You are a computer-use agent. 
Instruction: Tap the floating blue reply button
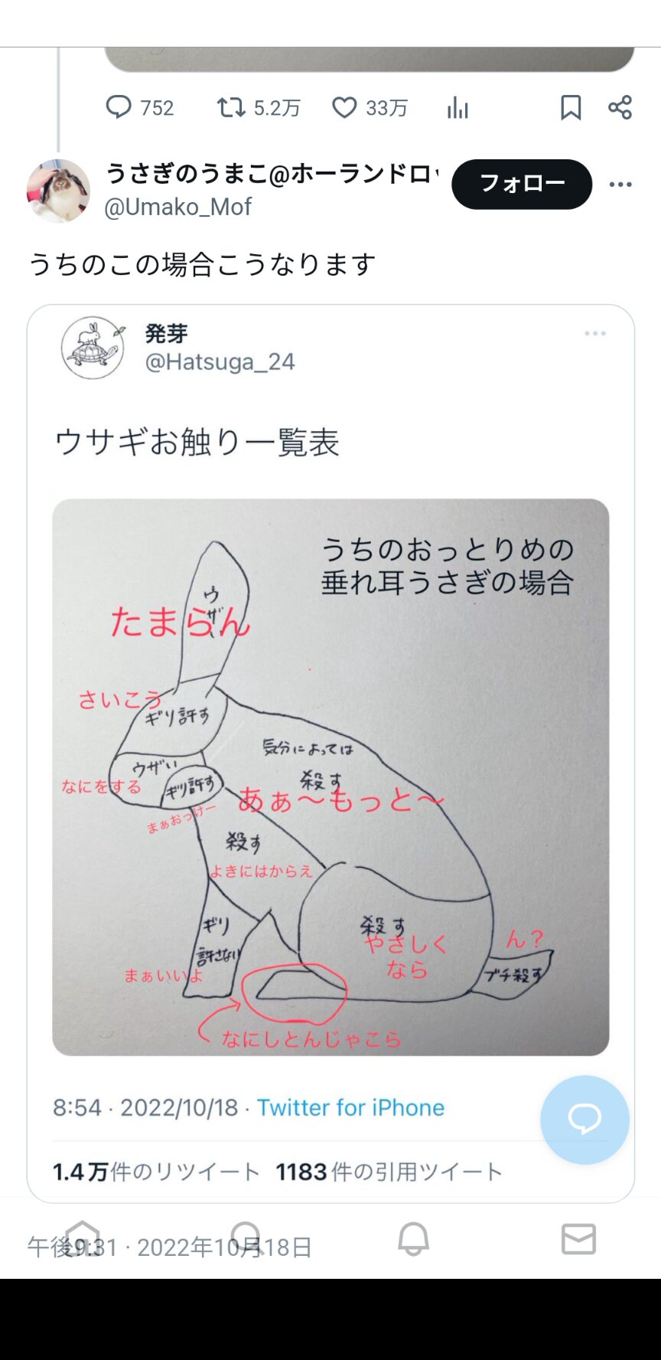point(584,1120)
